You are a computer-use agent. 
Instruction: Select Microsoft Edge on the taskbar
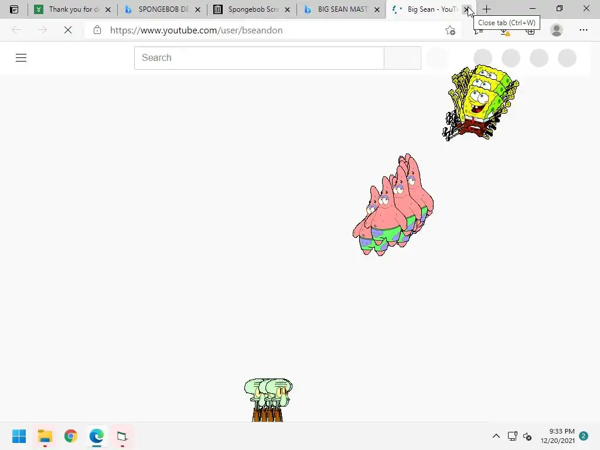(97, 436)
